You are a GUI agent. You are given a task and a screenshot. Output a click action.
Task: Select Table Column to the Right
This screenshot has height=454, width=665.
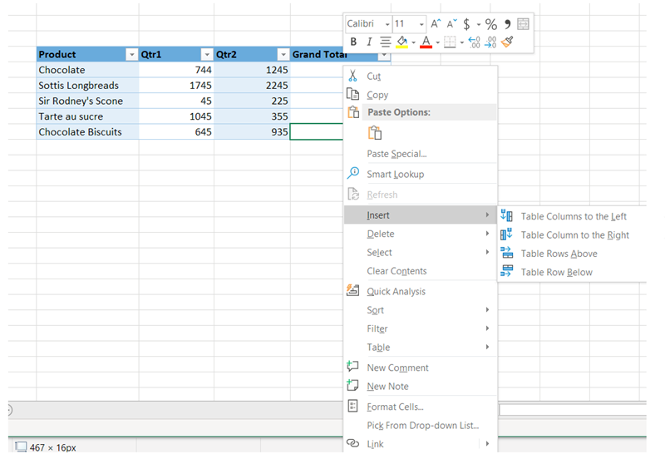pyautogui.click(x=574, y=235)
